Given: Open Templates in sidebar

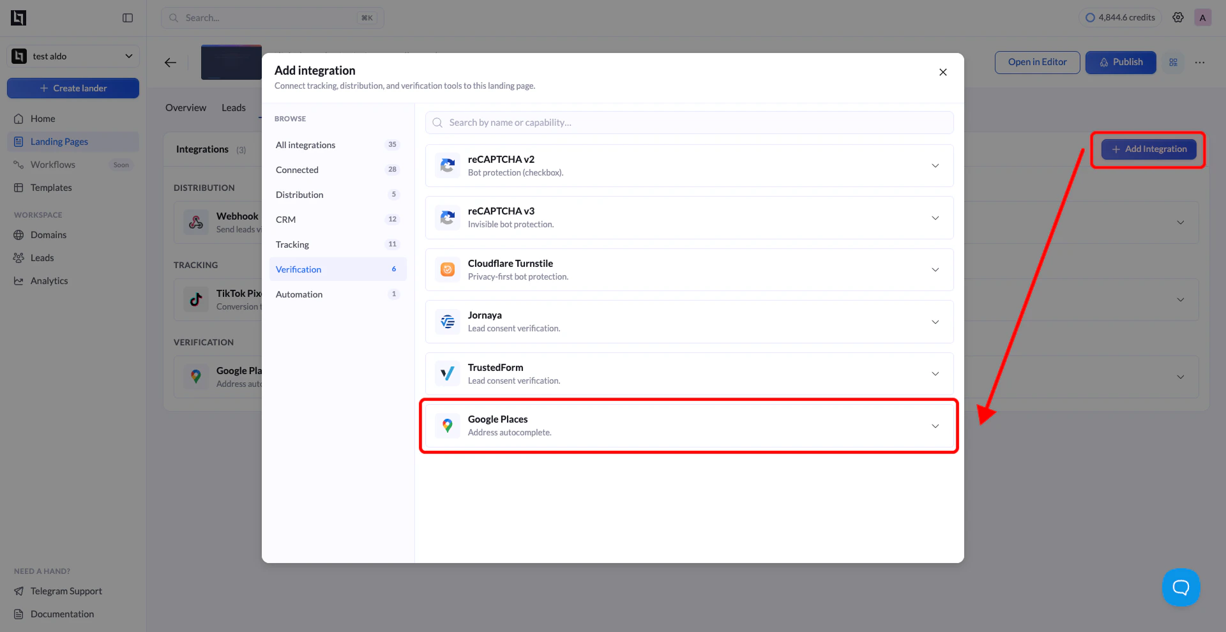Looking at the screenshot, I should click(73, 188).
